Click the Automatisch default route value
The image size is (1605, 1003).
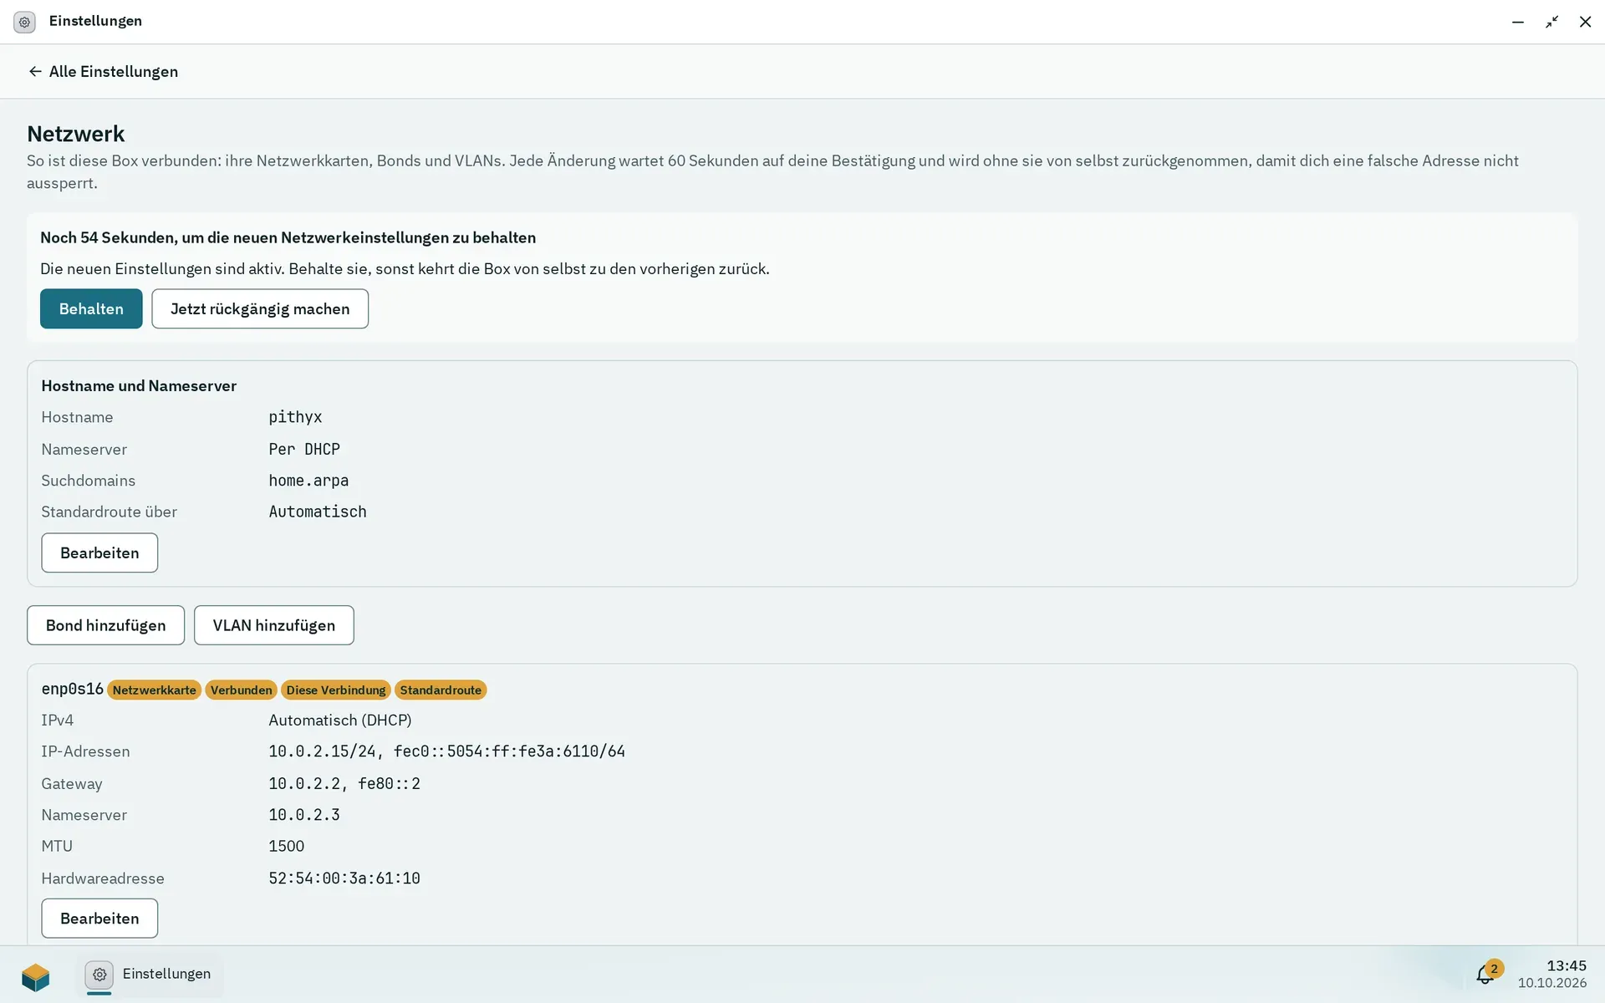(x=318, y=512)
